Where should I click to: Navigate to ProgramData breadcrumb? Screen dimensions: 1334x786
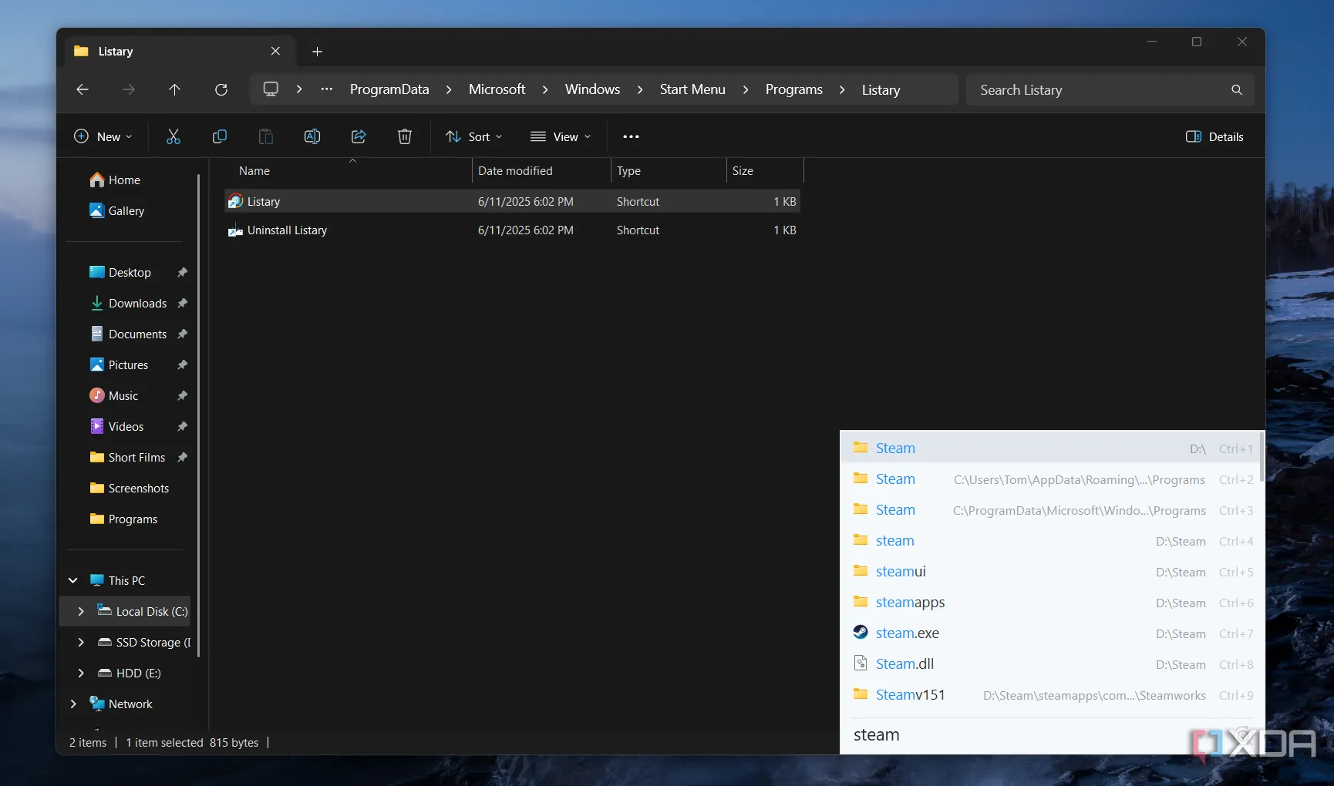pos(389,89)
